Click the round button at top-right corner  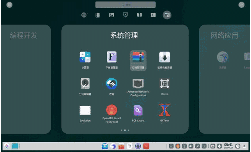(x=241, y=5)
